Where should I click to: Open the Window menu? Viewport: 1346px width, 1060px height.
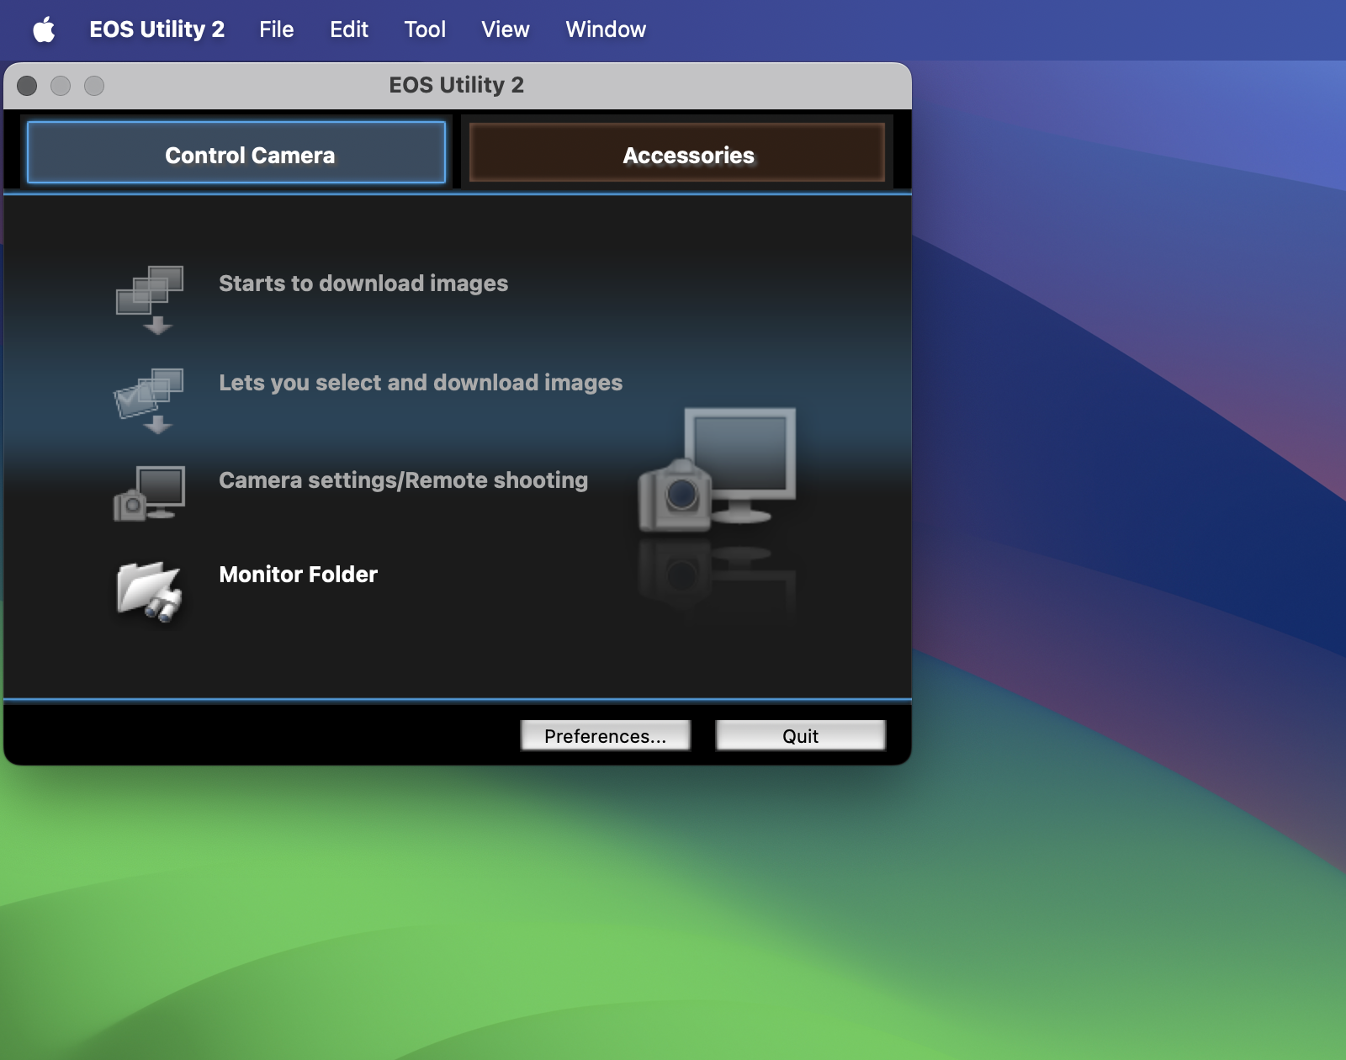click(x=606, y=29)
